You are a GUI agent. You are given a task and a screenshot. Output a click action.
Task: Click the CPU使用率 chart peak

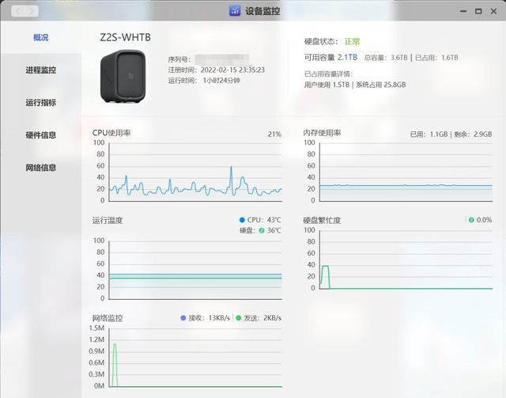(231, 167)
